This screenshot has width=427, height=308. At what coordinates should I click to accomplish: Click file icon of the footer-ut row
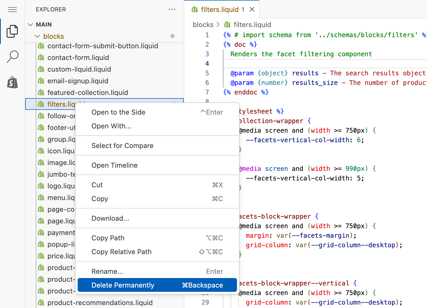click(x=41, y=127)
